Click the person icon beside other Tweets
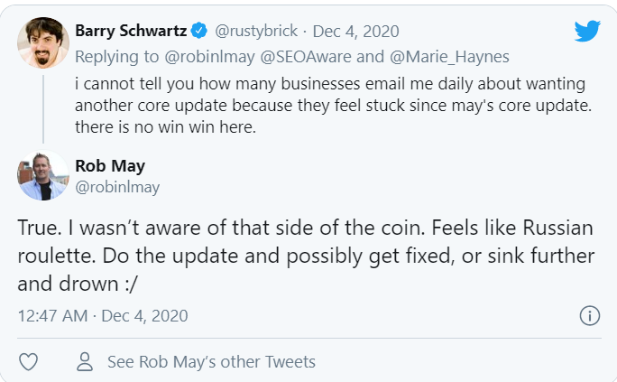The height and width of the screenshot is (382, 617). [x=86, y=362]
